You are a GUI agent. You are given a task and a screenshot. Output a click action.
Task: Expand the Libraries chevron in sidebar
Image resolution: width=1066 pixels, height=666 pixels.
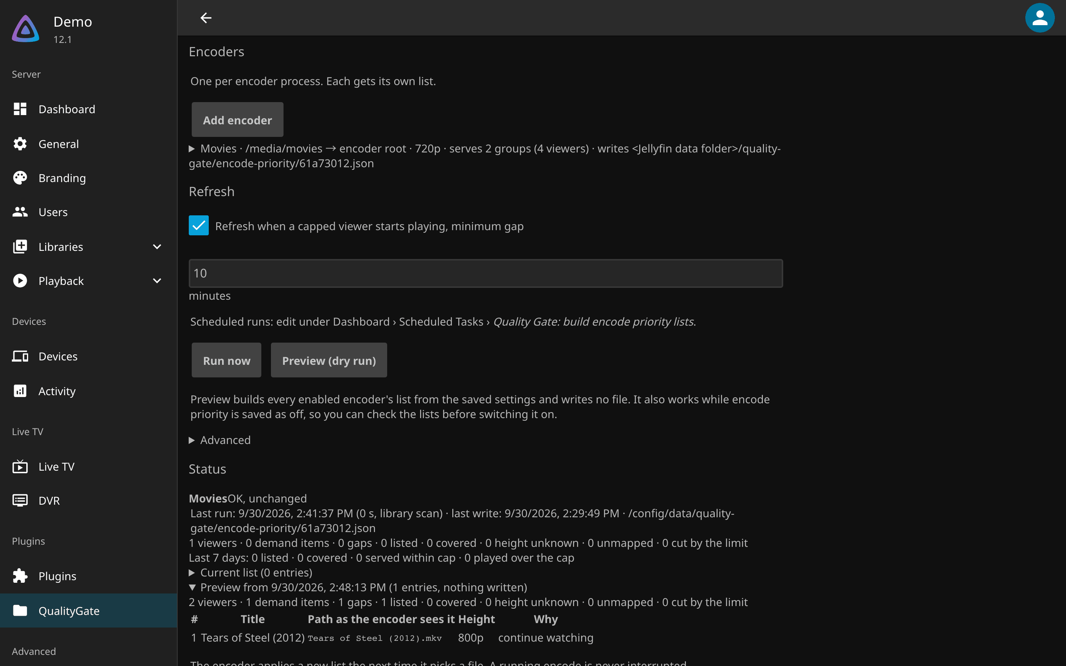(157, 247)
